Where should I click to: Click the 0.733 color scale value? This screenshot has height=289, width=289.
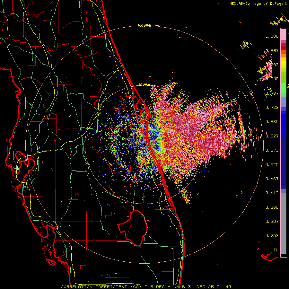coord(272,108)
